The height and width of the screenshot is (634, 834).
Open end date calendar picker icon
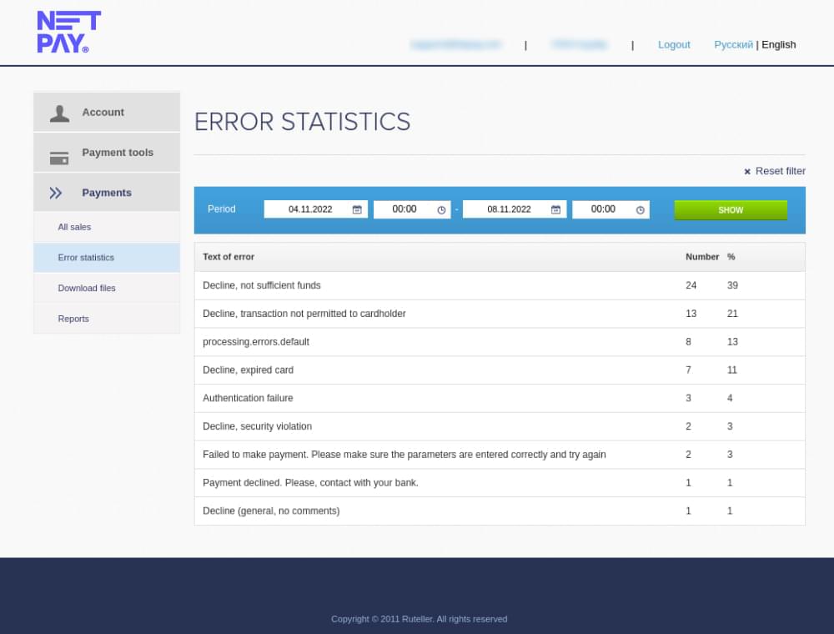pyautogui.click(x=555, y=209)
